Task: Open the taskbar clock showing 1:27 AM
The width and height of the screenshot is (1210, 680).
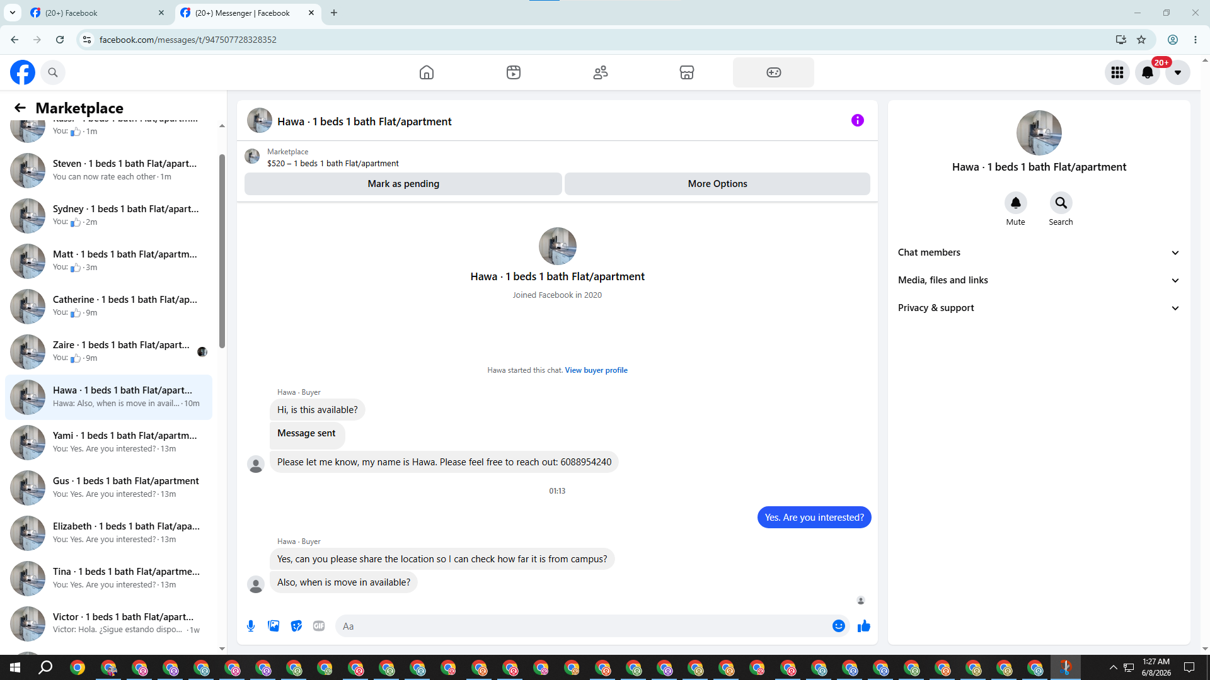Action: coord(1156,667)
